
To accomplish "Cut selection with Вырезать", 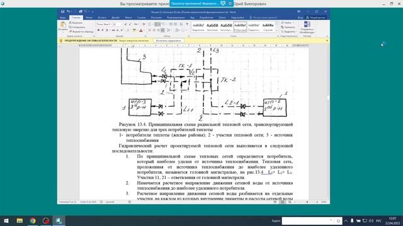I will pyautogui.click(x=76, y=23).
